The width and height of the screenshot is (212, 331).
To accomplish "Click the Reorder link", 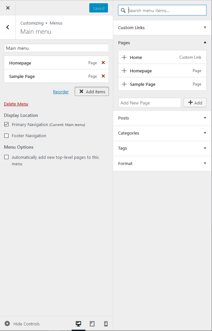I will (61, 92).
